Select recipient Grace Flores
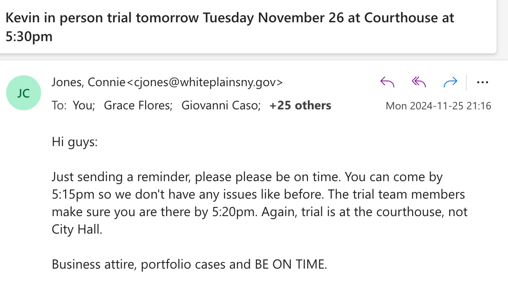 pyautogui.click(x=138, y=105)
